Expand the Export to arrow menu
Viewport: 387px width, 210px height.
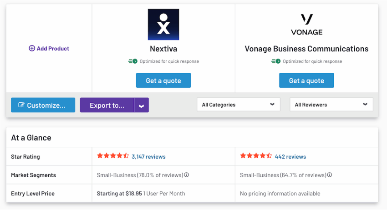[142, 105]
